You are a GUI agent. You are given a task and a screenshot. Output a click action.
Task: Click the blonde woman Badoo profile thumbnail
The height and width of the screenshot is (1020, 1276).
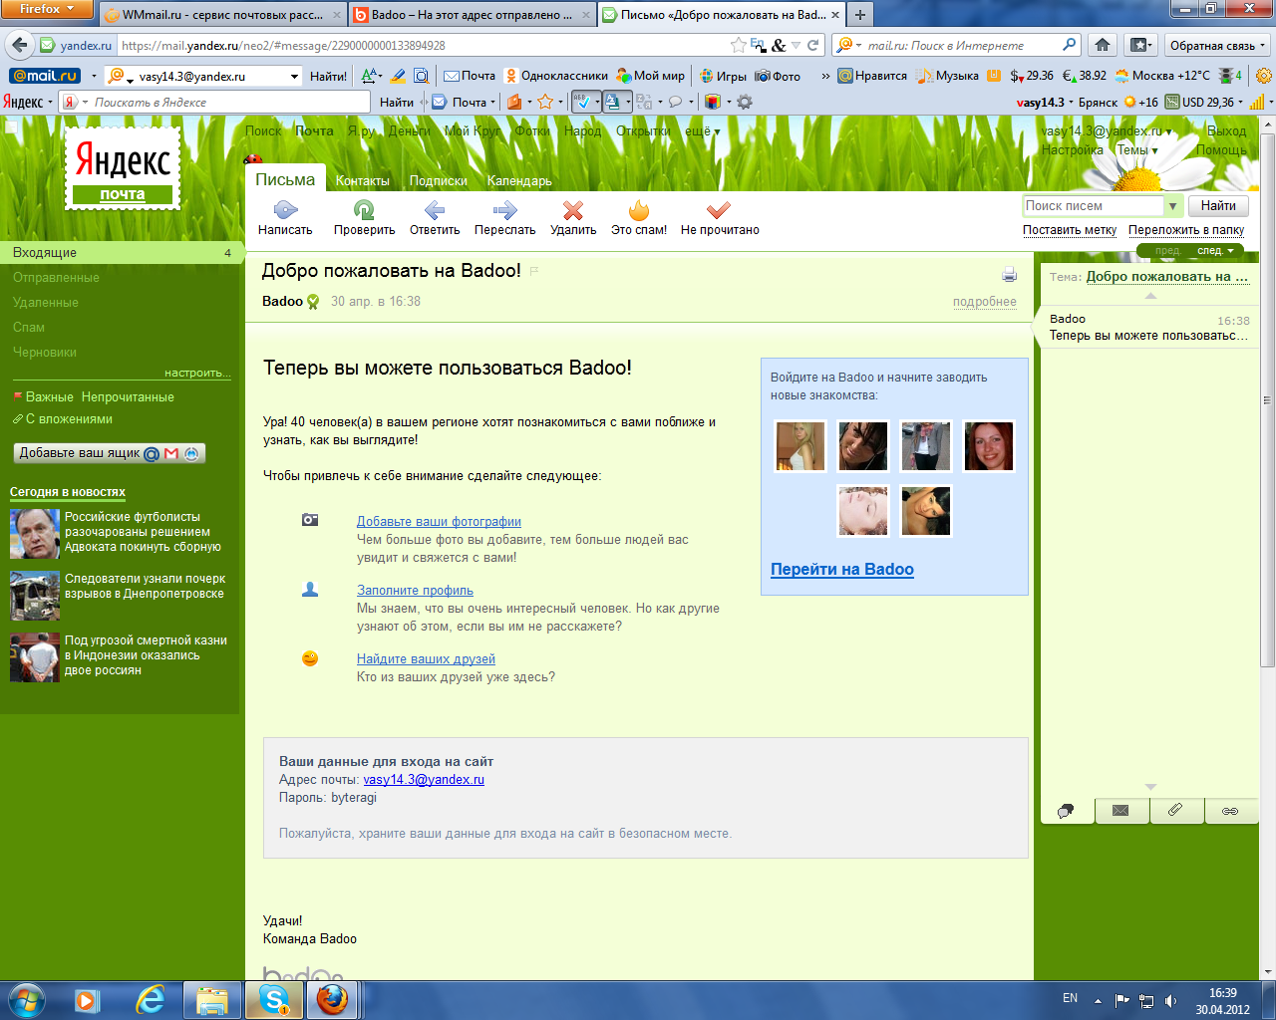point(800,446)
